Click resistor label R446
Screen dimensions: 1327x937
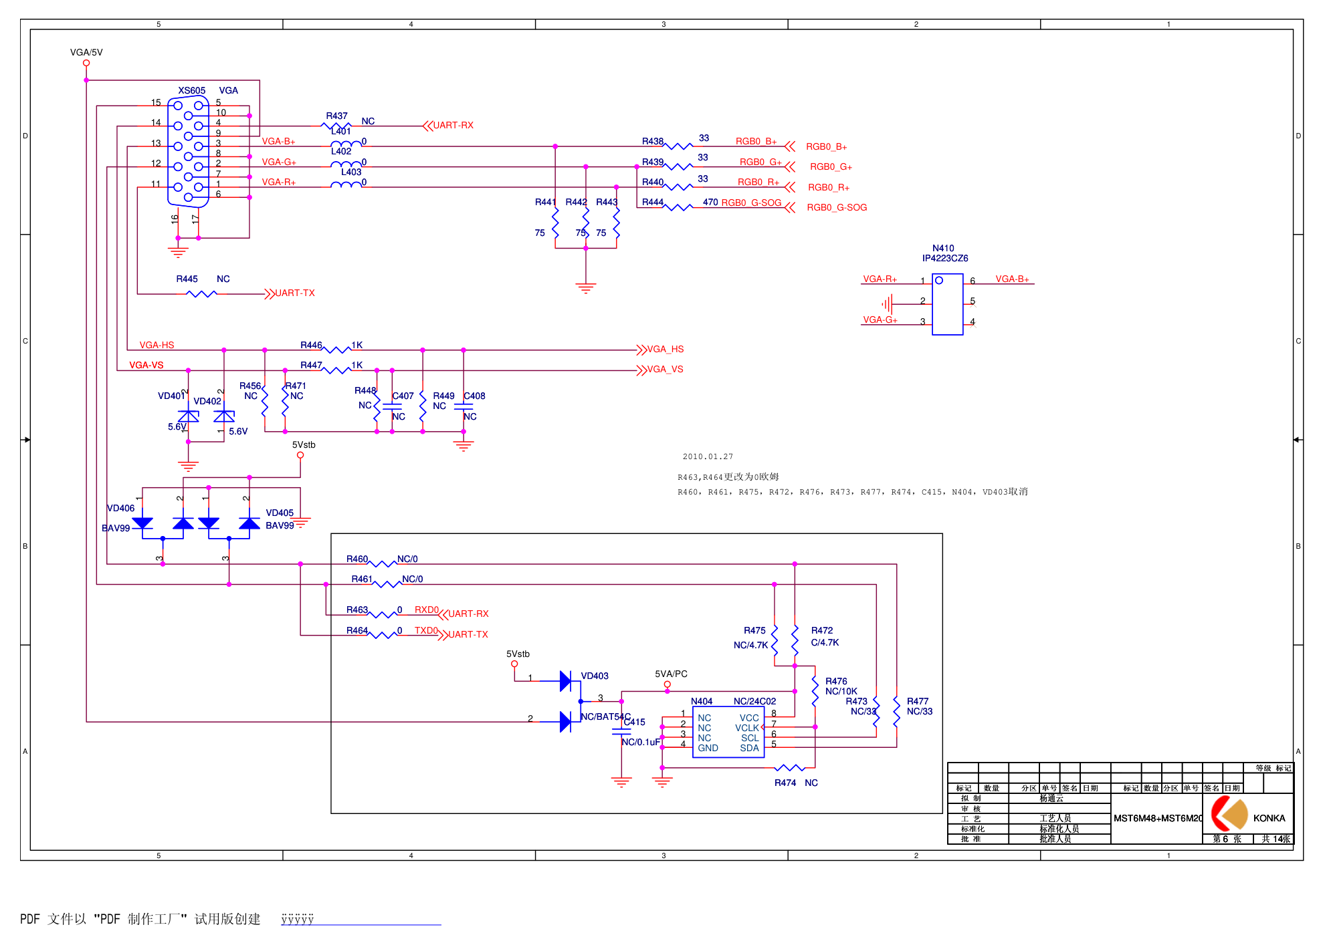(x=311, y=345)
